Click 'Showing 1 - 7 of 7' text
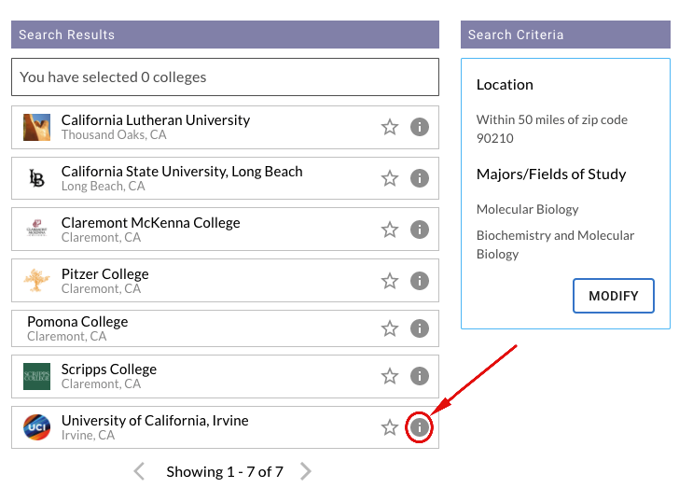The height and width of the screenshot is (502, 679). pyautogui.click(x=225, y=472)
